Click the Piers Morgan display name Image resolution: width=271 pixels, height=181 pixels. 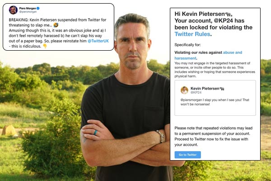point(28,8)
